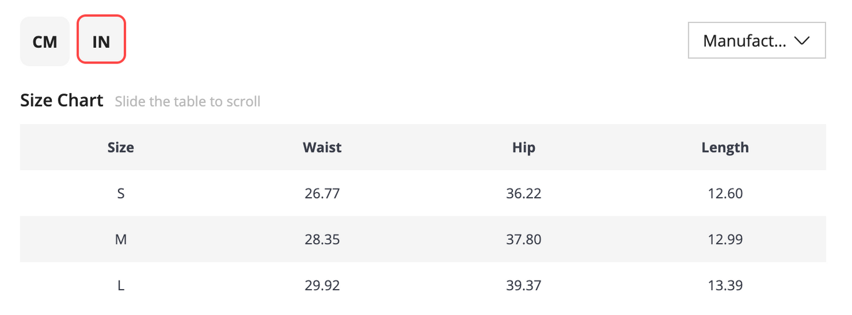Click hip value 37.80

point(524,240)
